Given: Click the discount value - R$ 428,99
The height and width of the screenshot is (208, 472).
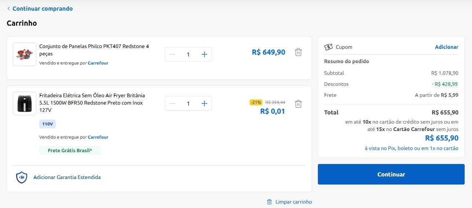Looking at the screenshot, I should click(445, 84).
